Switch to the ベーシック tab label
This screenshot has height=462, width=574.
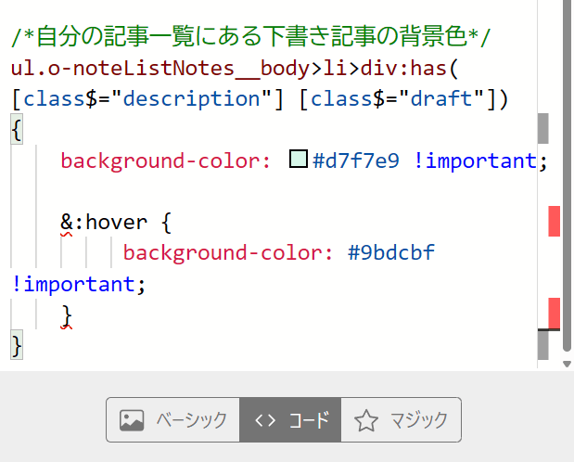click(191, 420)
